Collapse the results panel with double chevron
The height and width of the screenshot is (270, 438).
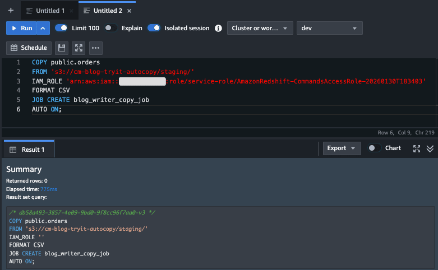[430, 148]
